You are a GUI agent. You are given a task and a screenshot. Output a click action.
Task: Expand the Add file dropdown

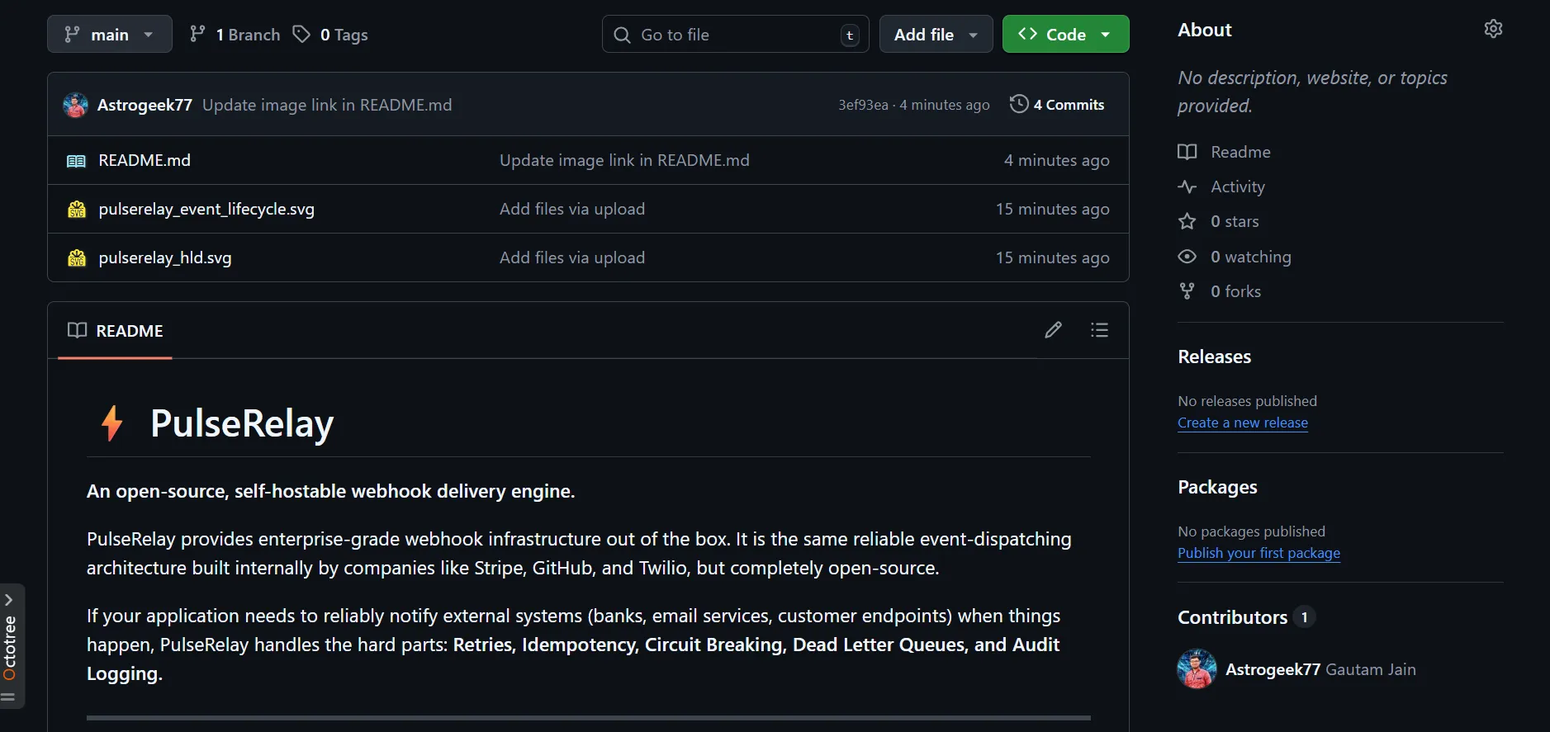click(936, 34)
